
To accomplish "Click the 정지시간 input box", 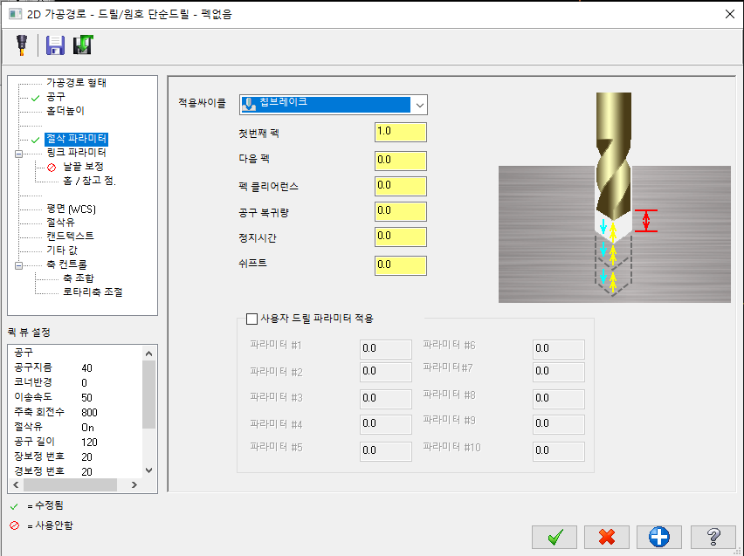I will pyautogui.click(x=400, y=237).
